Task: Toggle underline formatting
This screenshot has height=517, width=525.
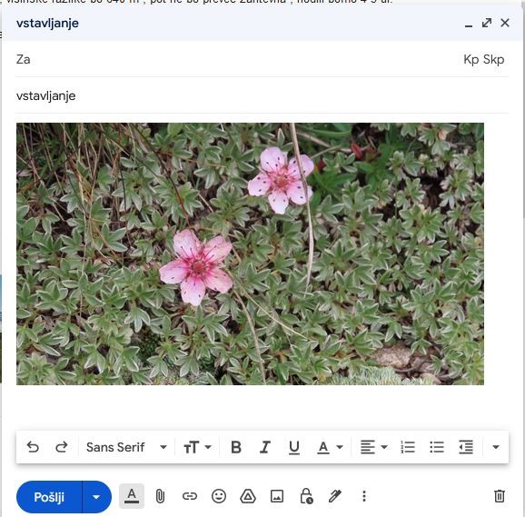Action: (294, 447)
